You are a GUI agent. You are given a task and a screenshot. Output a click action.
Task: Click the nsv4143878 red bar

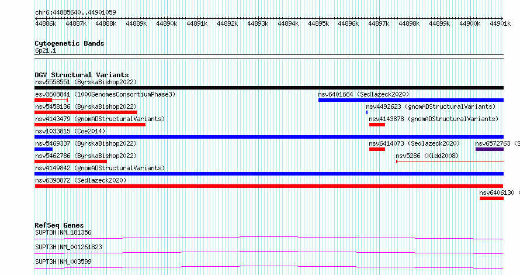tap(377, 125)
